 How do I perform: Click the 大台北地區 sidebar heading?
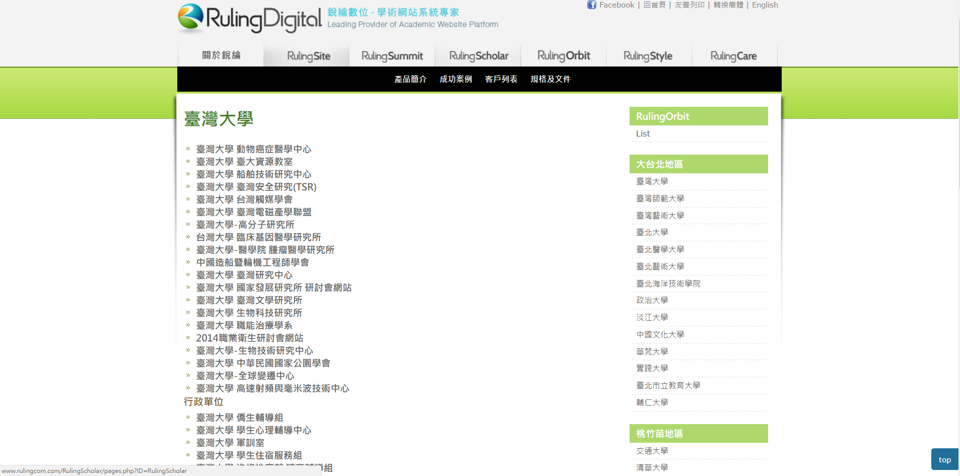click(x=699, y=164)
